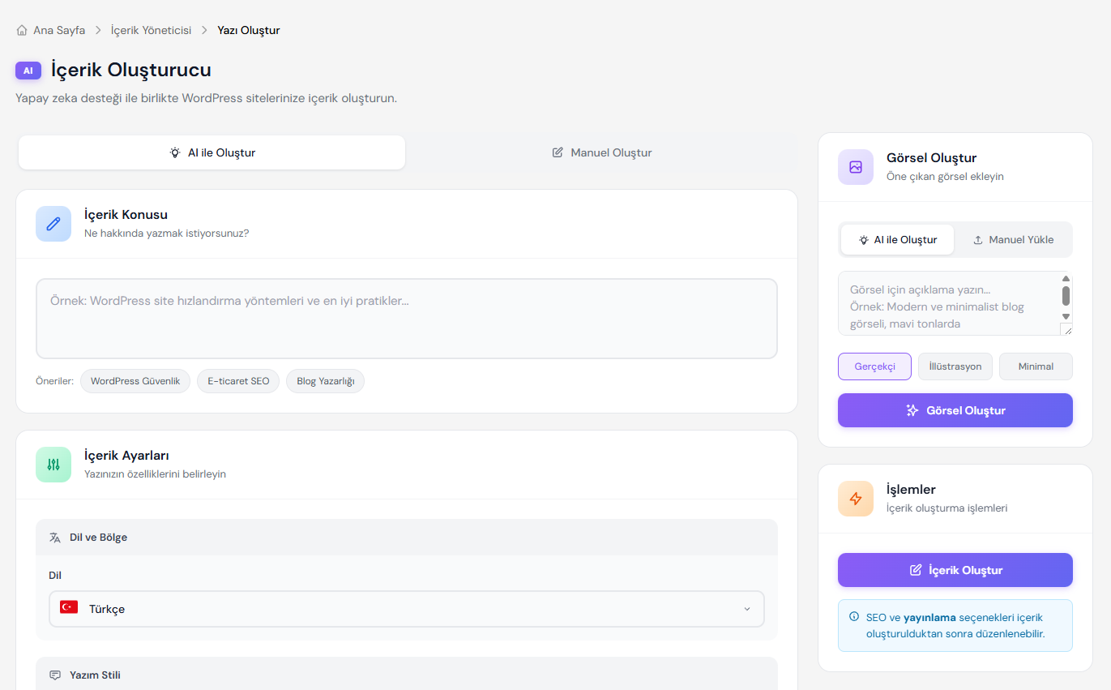This screenshot has height=690, width=1111.
Task: Click the translate icon in Dil ve Bölge
Action: pos(55,538)
